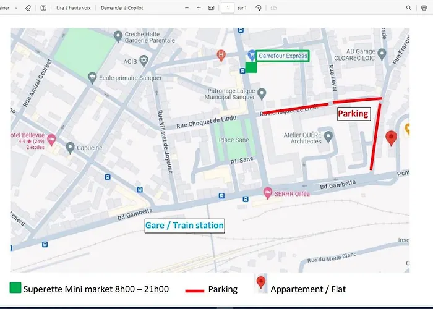433x309 pixels.
Task: Click the Carrefour Express label
Action: 283,56
